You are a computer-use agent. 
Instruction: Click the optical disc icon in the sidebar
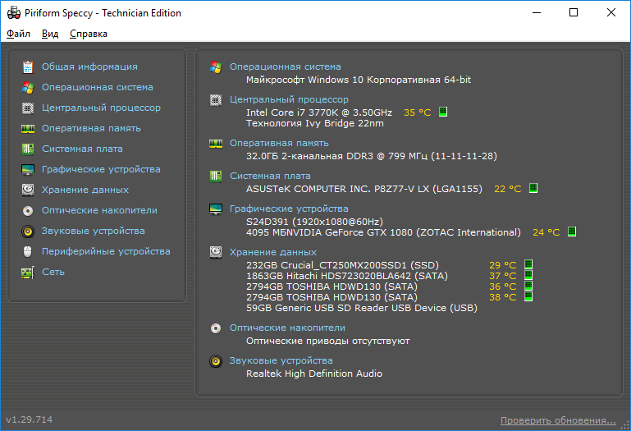28,211
